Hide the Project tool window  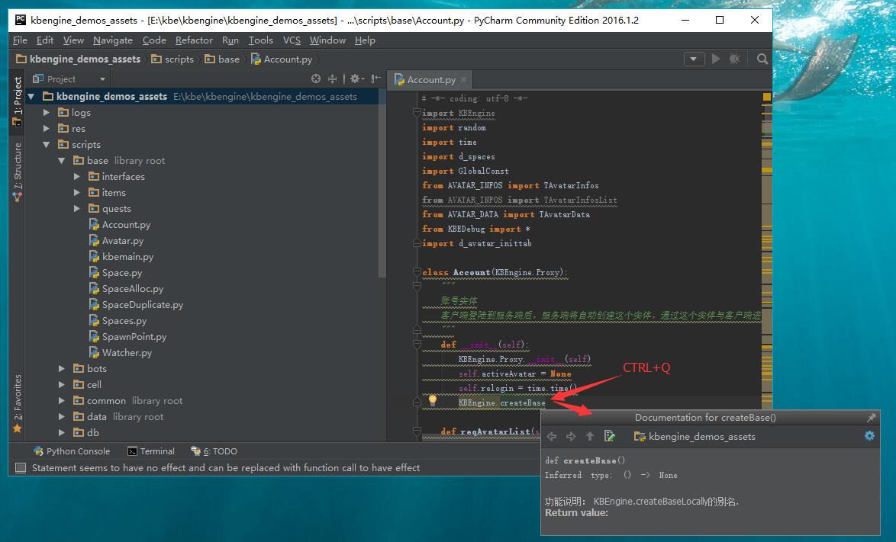click(x=375, y=79)
